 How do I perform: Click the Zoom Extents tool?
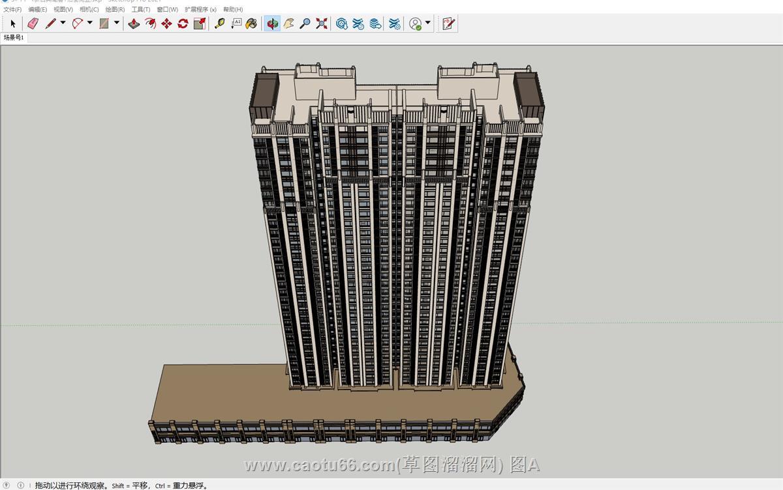(x=322, y=23)
